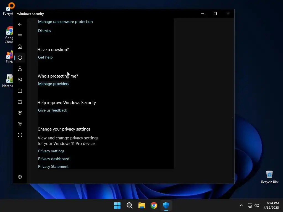The width and height of the screenshot is (283, 212).
Task: Go back with the back arrow
Action: (20, 25)
